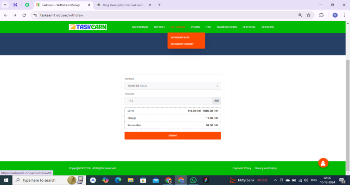Open the Chrome three-dot menu
Screen dimensions: 350x185
(344, 15)
